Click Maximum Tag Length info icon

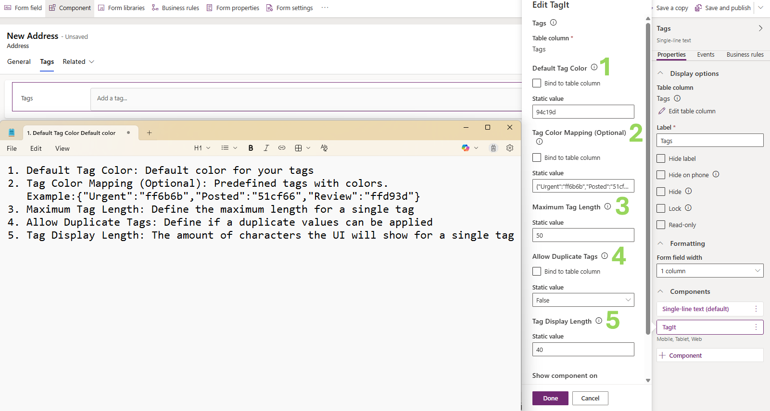coord(607,206)
